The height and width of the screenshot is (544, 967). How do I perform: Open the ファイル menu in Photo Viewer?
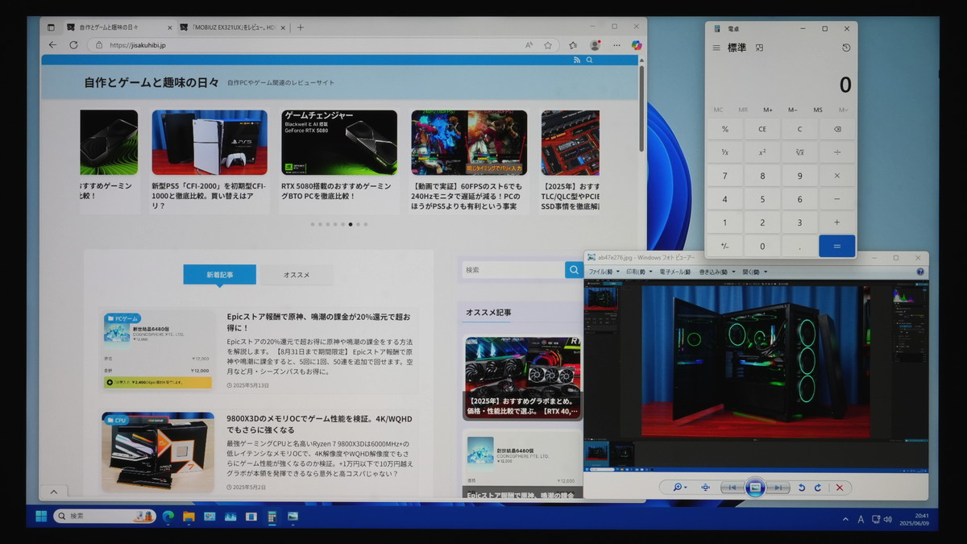[601, 272]
